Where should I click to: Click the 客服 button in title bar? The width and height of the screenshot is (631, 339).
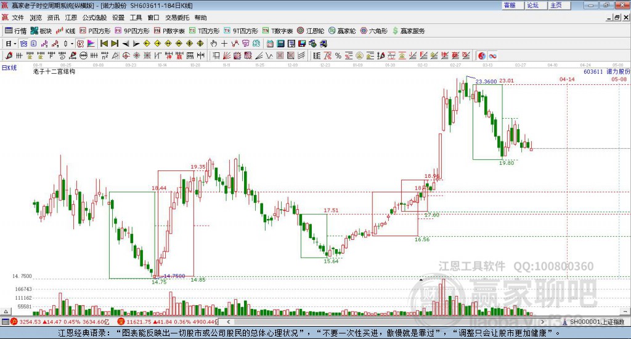point(512,5)
